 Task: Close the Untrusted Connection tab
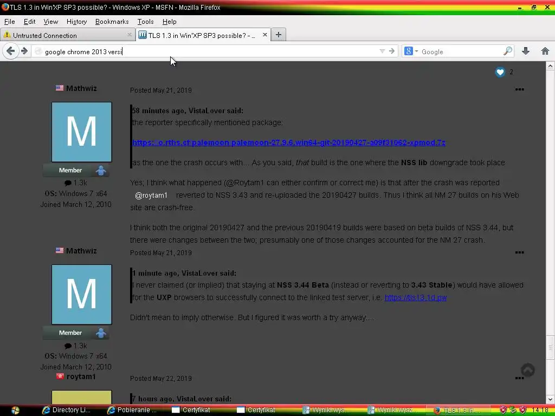(x=129, y=35)
